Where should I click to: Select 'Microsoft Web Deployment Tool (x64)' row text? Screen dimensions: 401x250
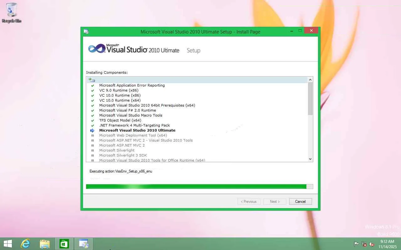133,135
